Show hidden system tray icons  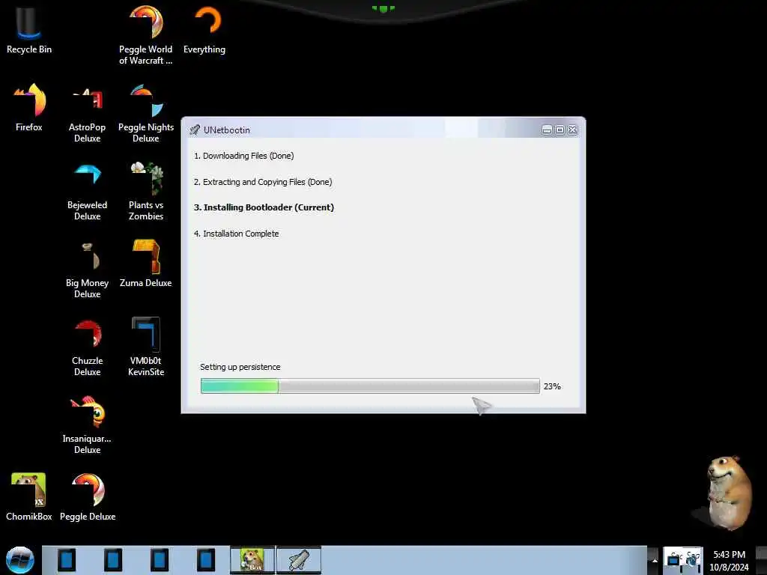pyautogui.click(x=654, y=561)
